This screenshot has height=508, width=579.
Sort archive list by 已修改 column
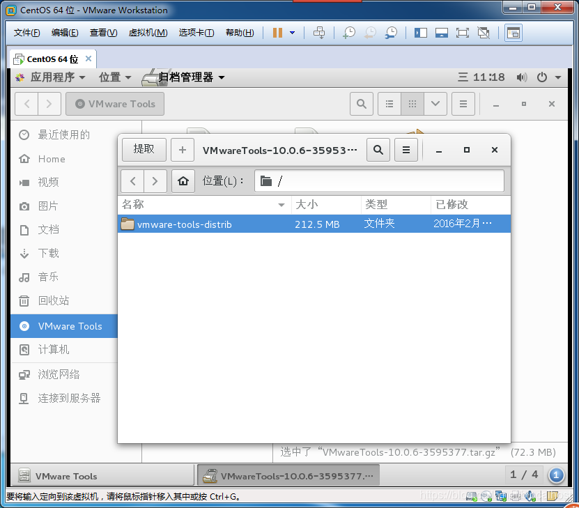[x=471, y=204]
